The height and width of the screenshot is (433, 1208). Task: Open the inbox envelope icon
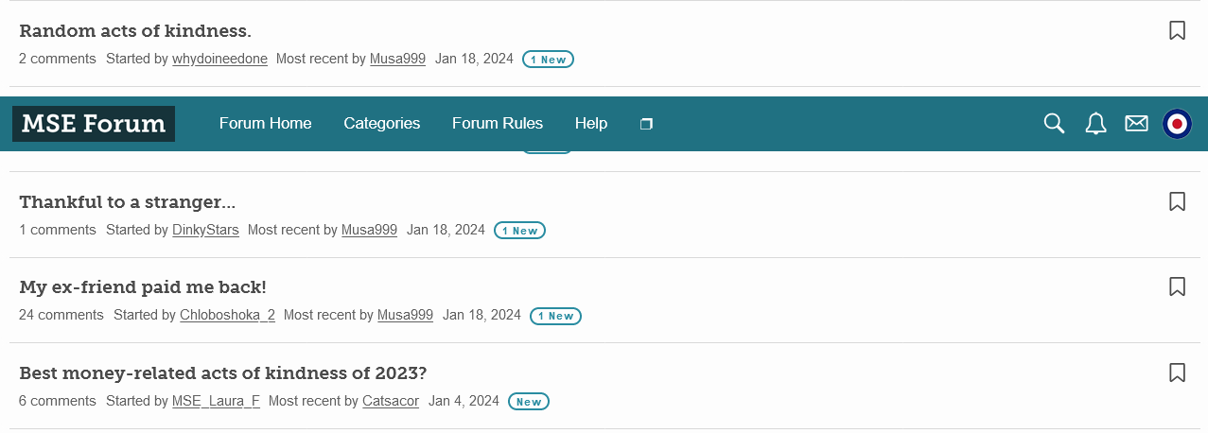pos(1136,123)
